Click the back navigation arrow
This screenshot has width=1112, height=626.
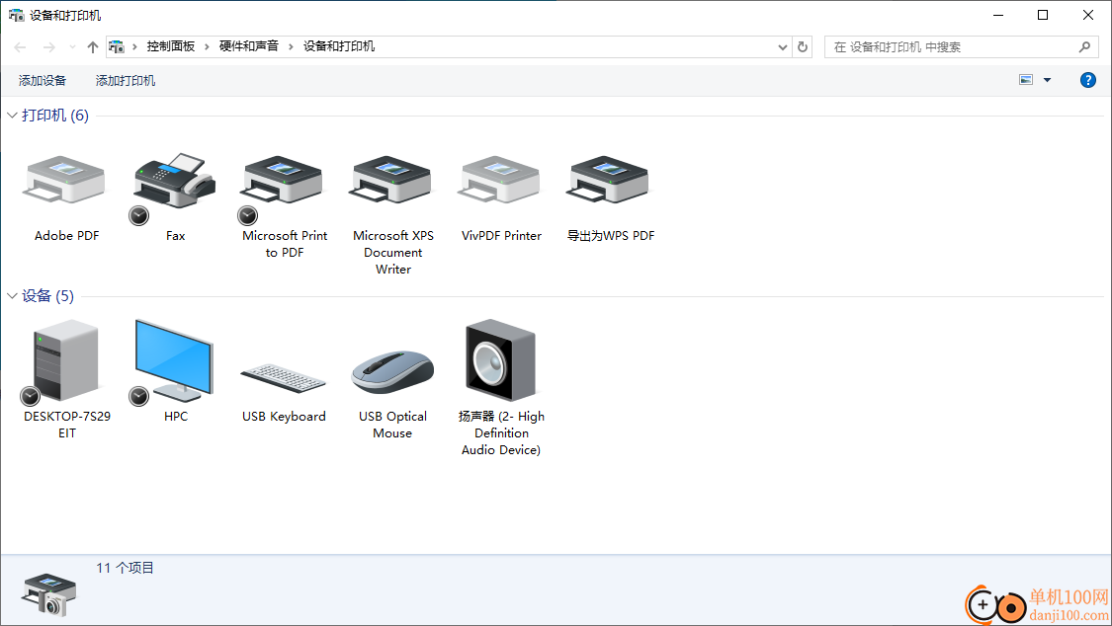pyautogui.click(x=20, y=46)
